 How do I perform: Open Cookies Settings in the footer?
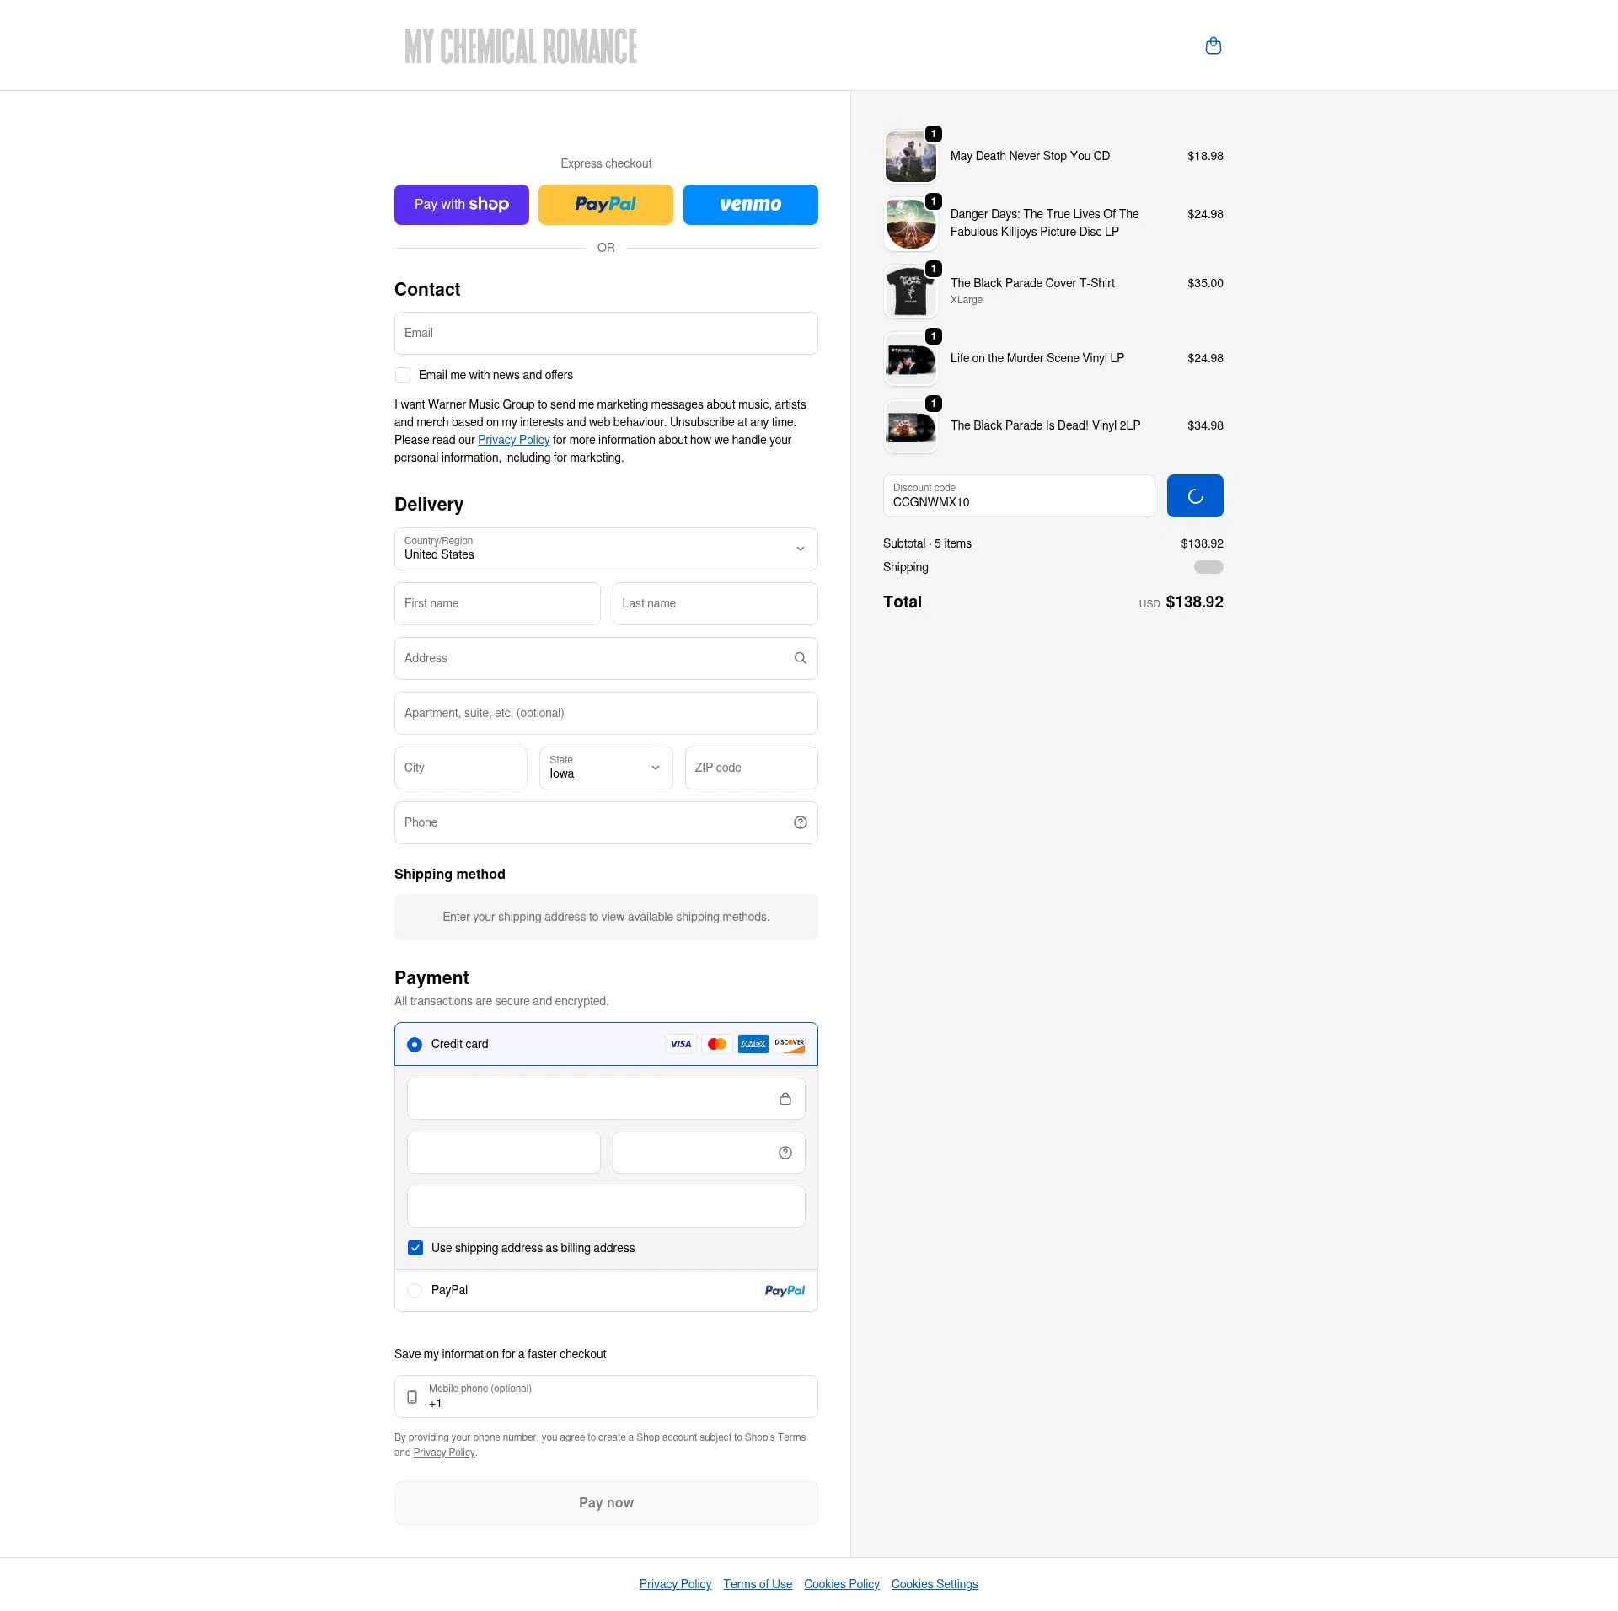point(934,1584)
